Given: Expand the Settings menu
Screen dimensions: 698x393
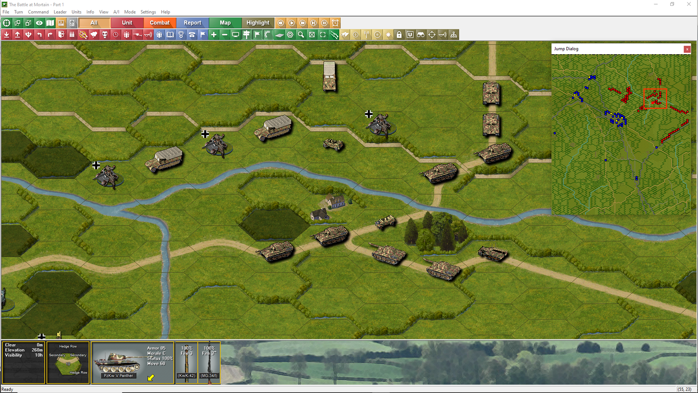Looking at the screenshot, I should tap(148, 12).
